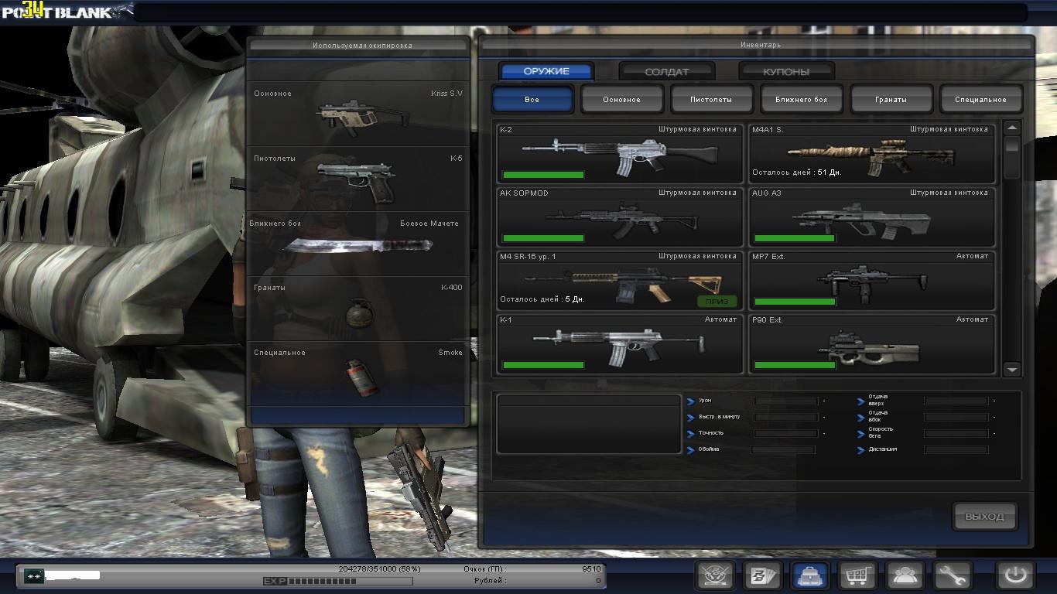The height and width of the screenshot is (594, 1057).
Task: Click the AUG A3 durability bar
Action: point(795,238)
